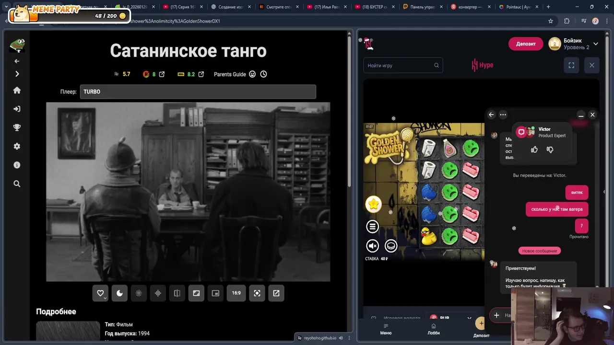The width and height of the screenshot is (614, 345).
Task: Open the slot game hamburger menu
Action: [372, 226]
